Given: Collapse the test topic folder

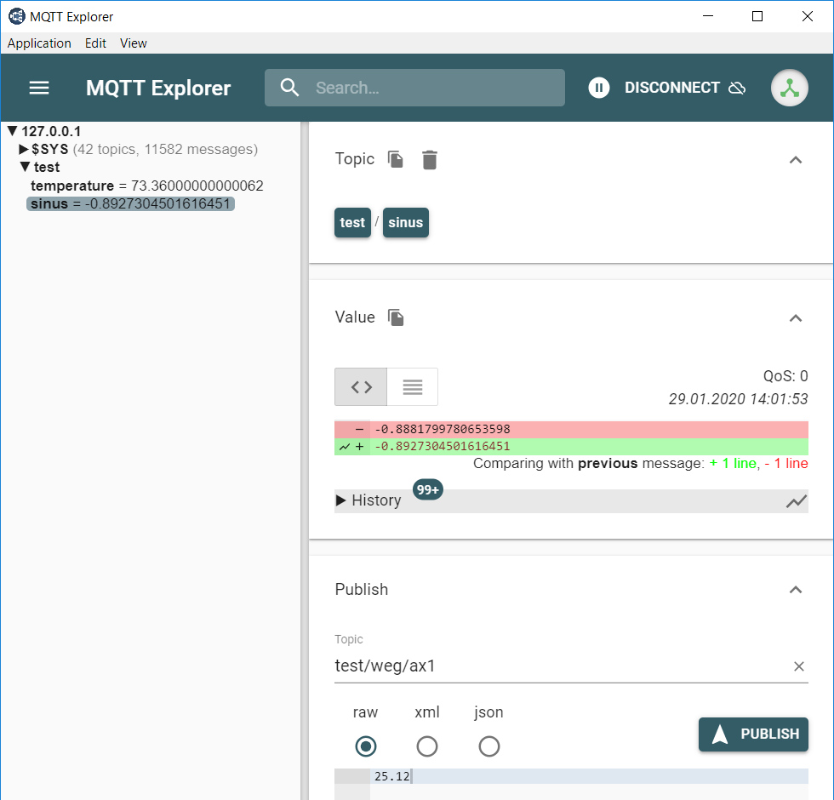Looking at the screenshot, I should [25, 167].
